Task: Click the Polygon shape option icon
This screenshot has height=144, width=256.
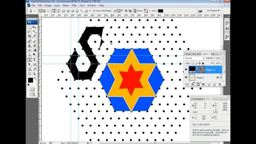Action: coord(77,11)
